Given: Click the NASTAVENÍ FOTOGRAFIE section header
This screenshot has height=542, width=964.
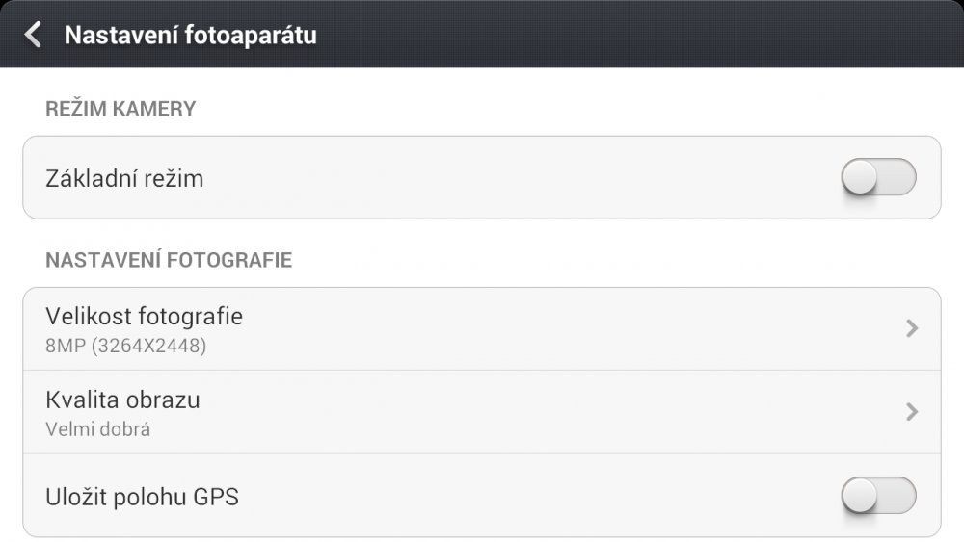Looking at the screenshot, I should point(169,260).
